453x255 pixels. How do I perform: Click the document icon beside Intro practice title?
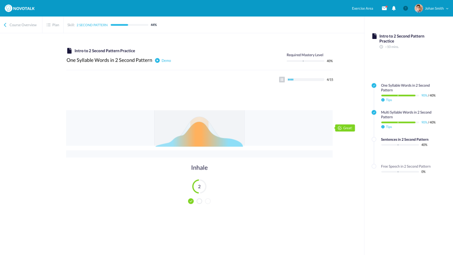[69, 51]
